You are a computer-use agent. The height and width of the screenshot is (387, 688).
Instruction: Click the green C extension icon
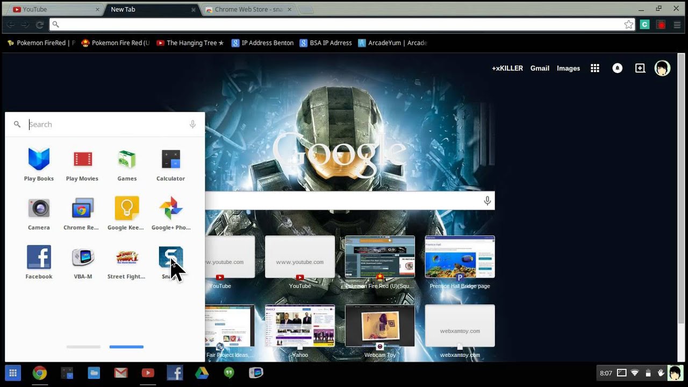[x=644, y=24]
